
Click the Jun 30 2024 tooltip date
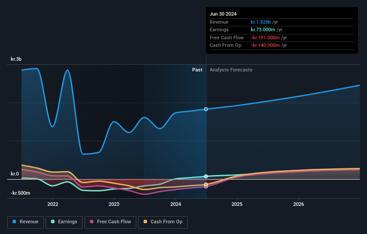coord(223,14)
